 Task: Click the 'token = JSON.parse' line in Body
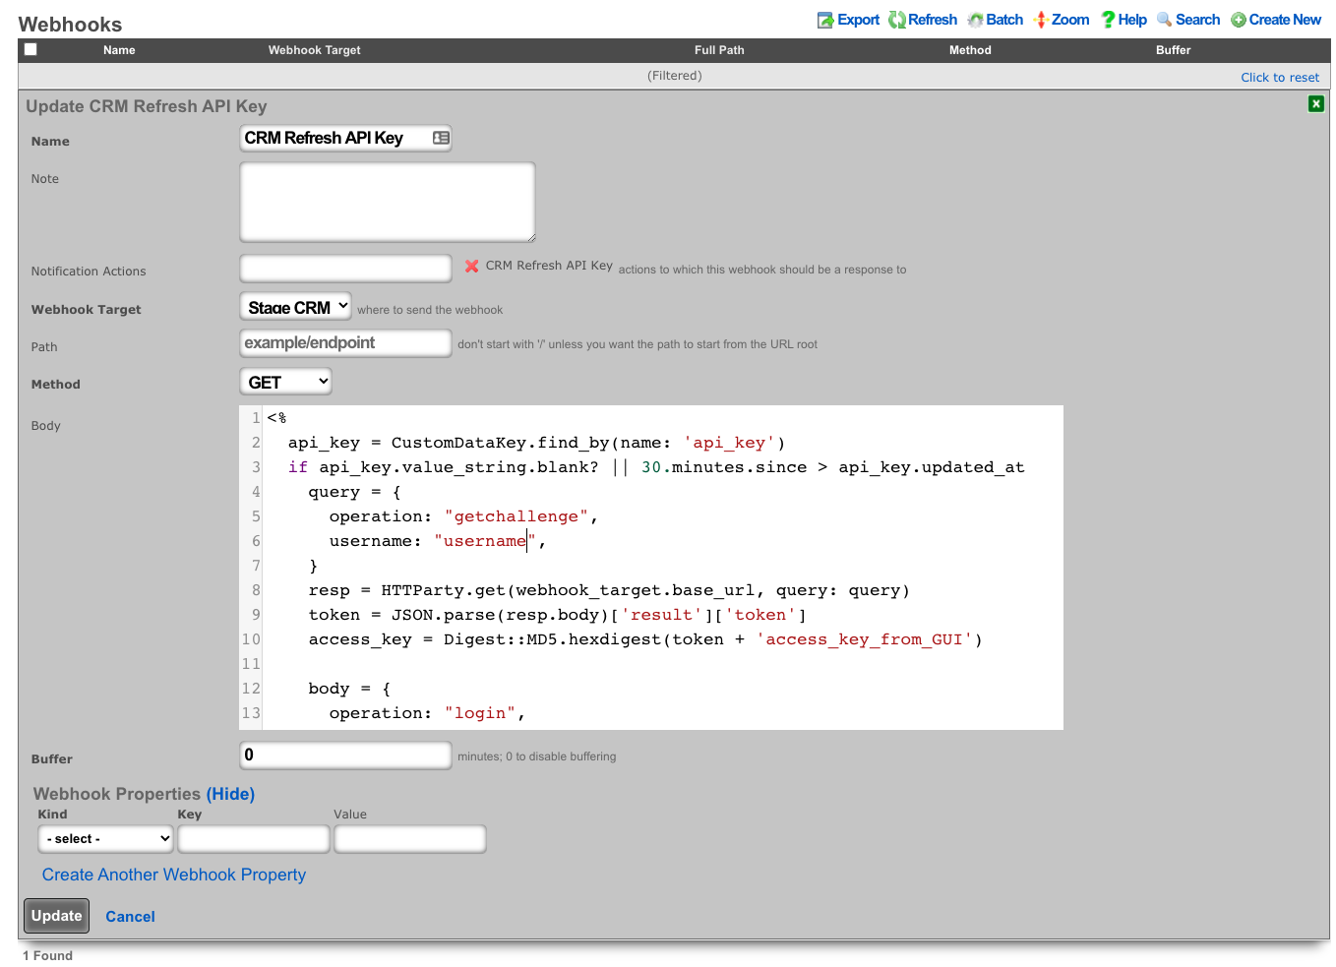pyautogui.click(x=558, y=615)
